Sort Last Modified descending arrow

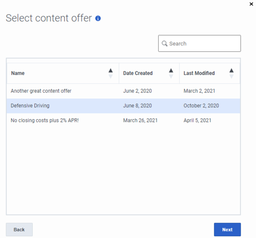231,76
